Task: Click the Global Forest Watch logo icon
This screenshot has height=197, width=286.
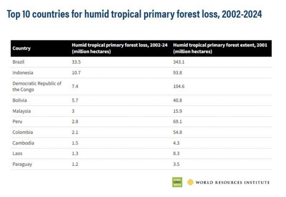Action: [177, 182]
